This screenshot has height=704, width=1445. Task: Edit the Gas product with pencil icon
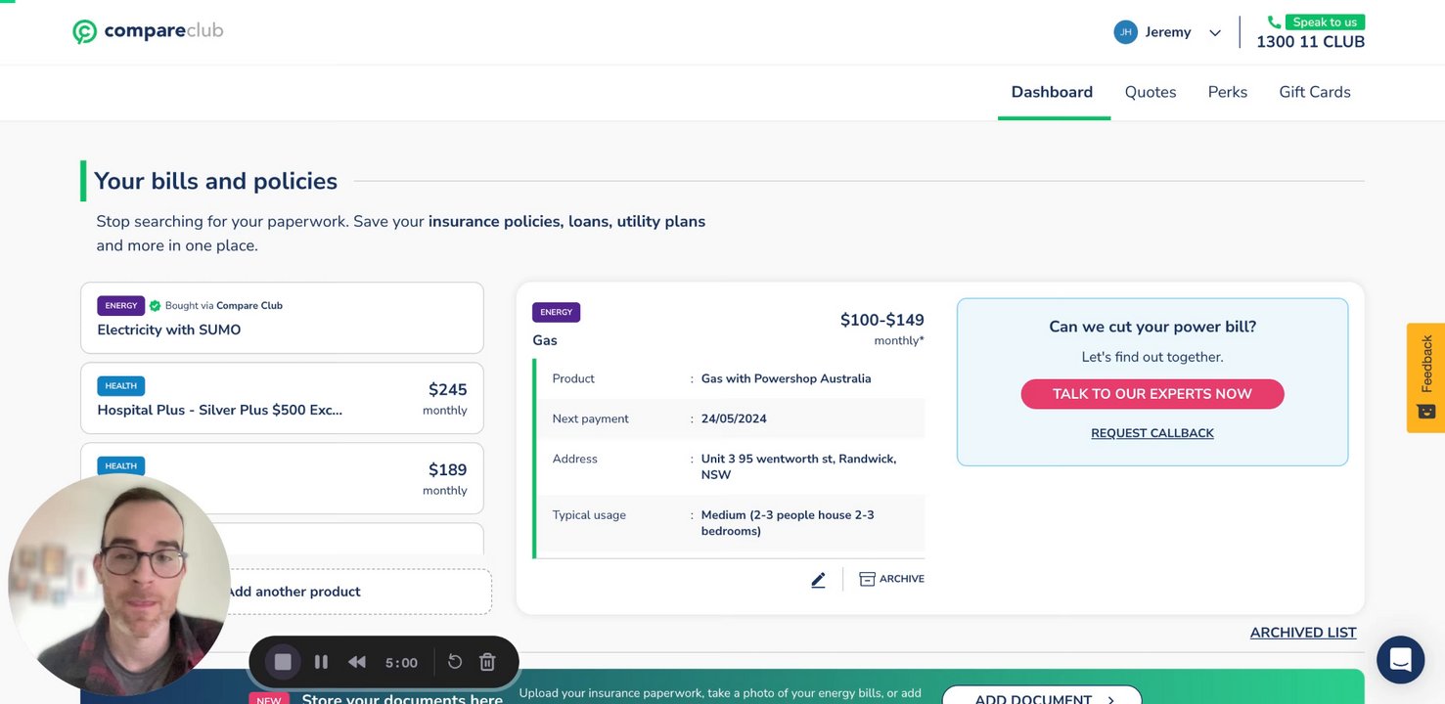[x=818, y=580]
